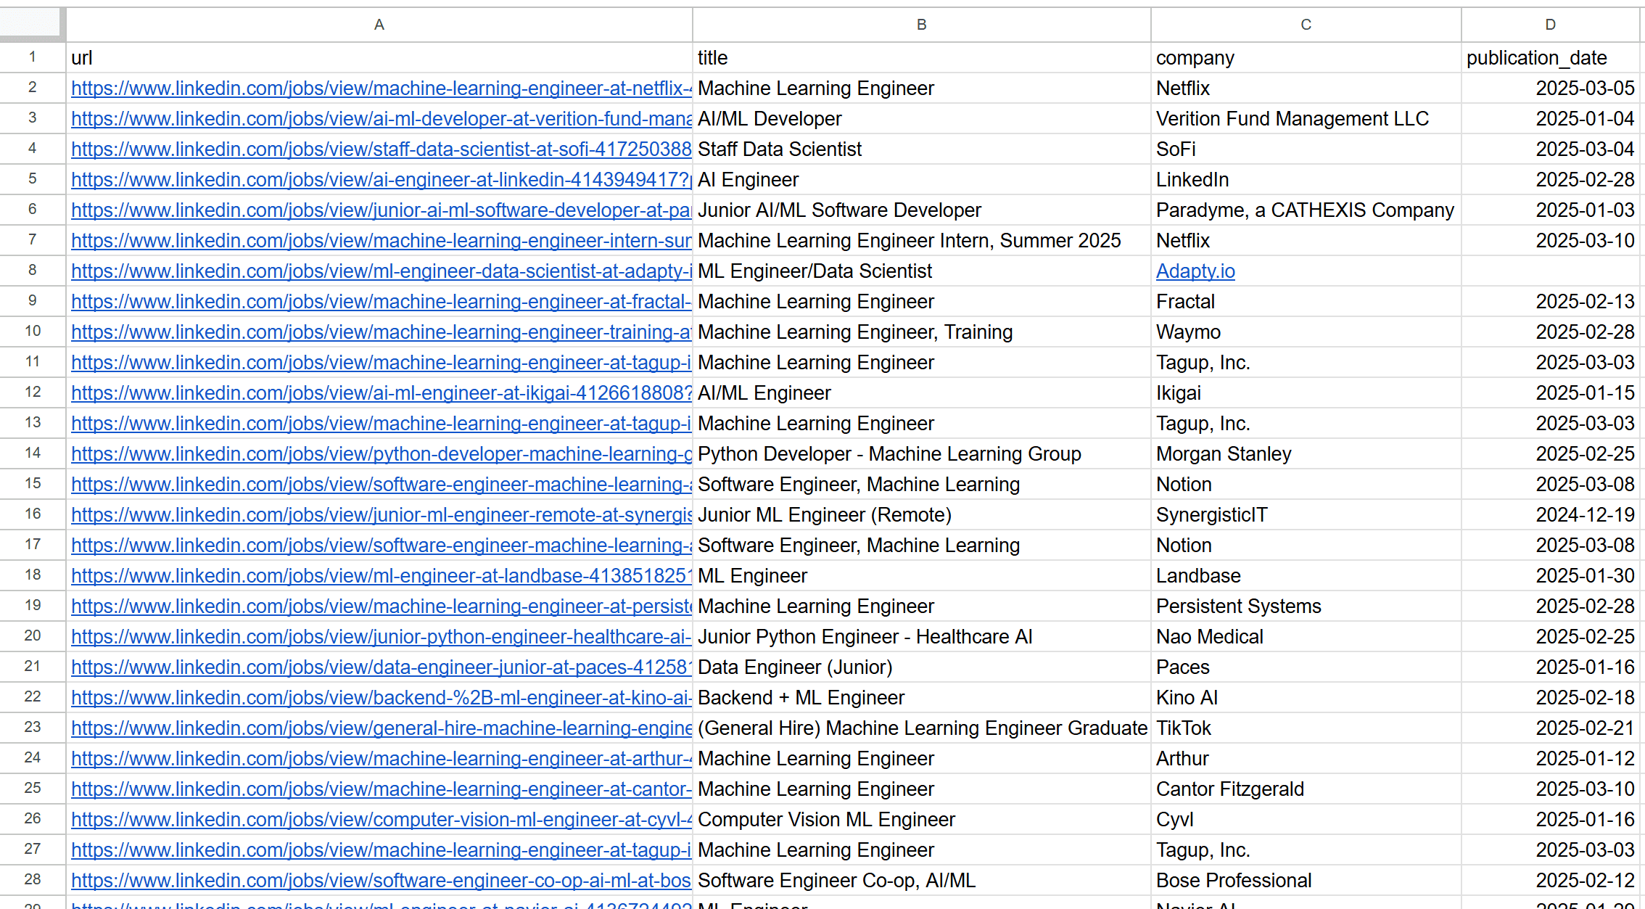Select column A header
This screenshot has height=909, width=1645.
pyautogui.click(x=379, y=23)
